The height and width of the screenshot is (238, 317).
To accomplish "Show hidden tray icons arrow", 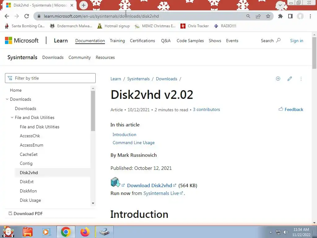I will click(271, 232).
